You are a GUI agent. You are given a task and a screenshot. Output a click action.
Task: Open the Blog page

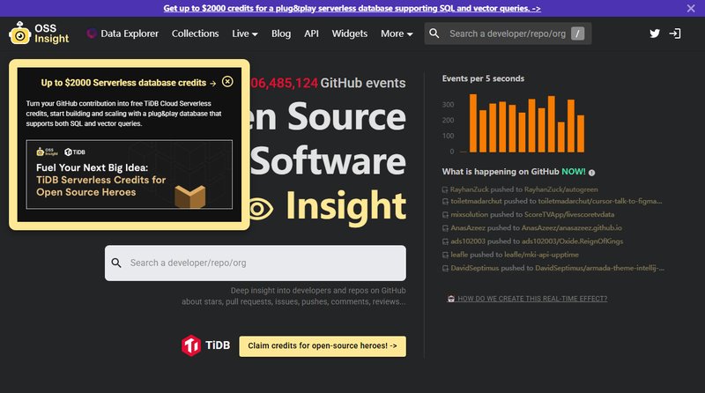281,33
